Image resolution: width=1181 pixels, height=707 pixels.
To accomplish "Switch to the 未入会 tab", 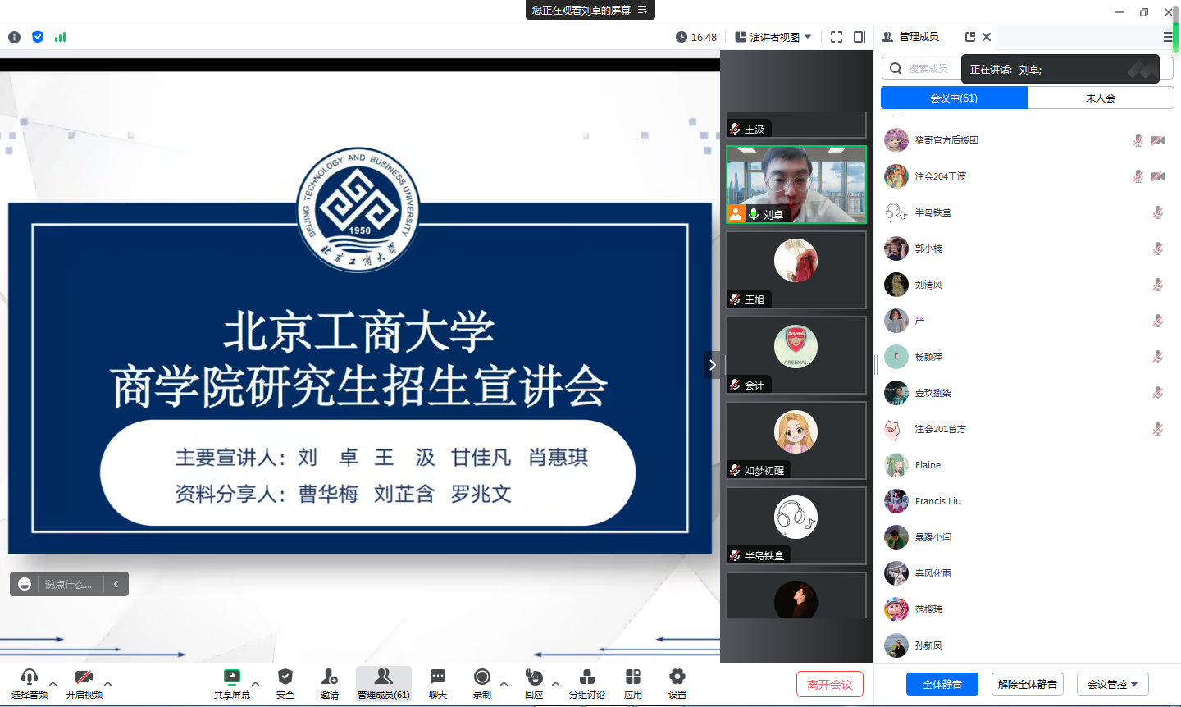I will point(1100,98).
